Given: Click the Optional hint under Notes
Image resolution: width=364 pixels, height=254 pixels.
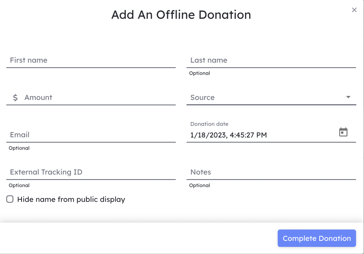Looking at the screenshot, I should 200,185.
